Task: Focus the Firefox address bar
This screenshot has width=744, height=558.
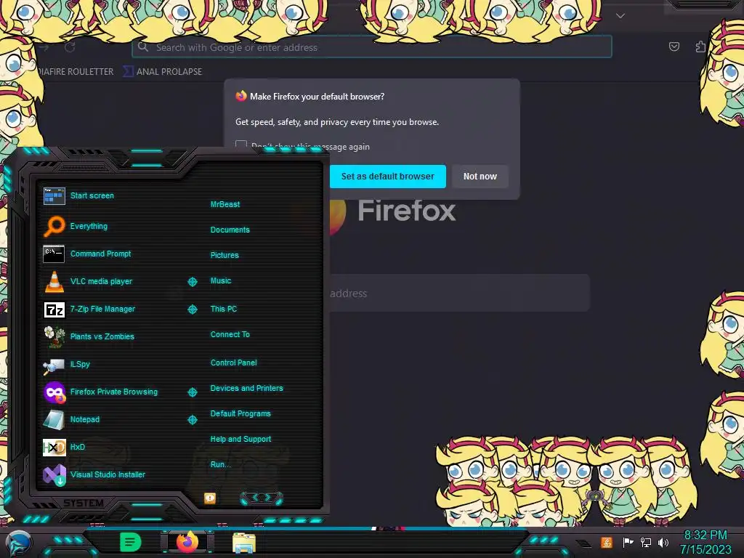Action: click(x=371, y=47)
